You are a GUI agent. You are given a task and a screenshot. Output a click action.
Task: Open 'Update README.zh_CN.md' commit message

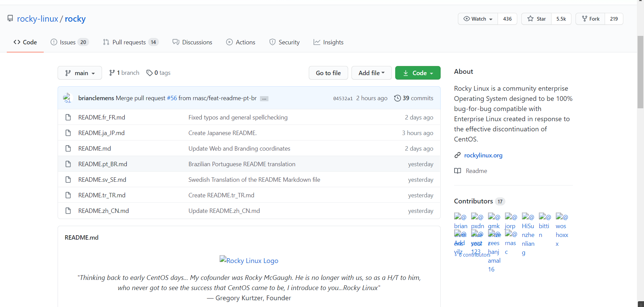[224, 211]
